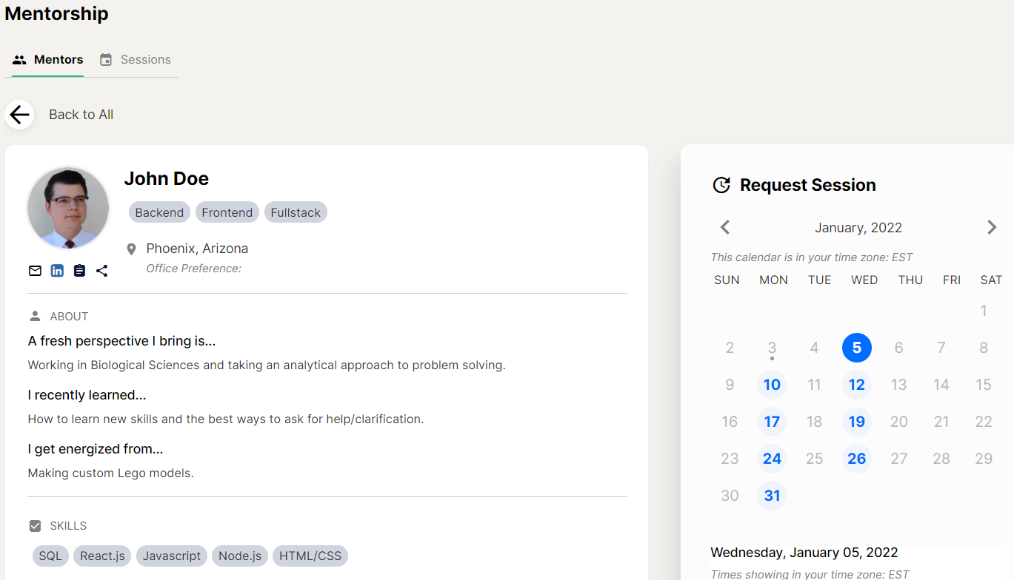The height and width of the screenshot is (580, 1014).
Task: Select January 17 on the calendar
Action: click(772, 422)
